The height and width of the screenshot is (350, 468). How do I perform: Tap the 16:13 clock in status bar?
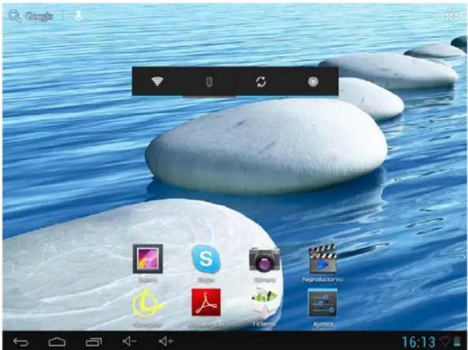pyautogui.click(x=419, y=342)
